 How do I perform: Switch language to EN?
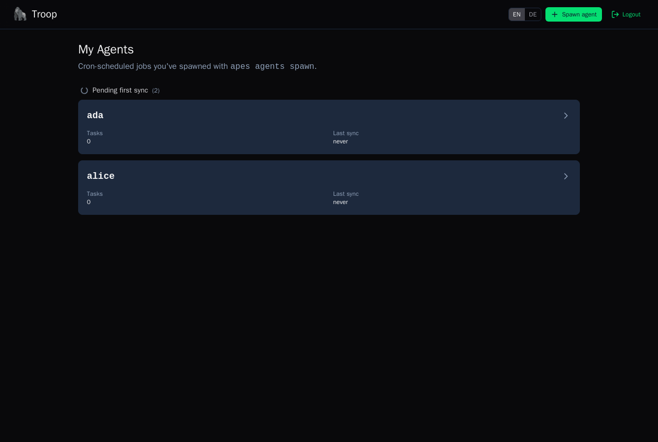tap(517, 14)
